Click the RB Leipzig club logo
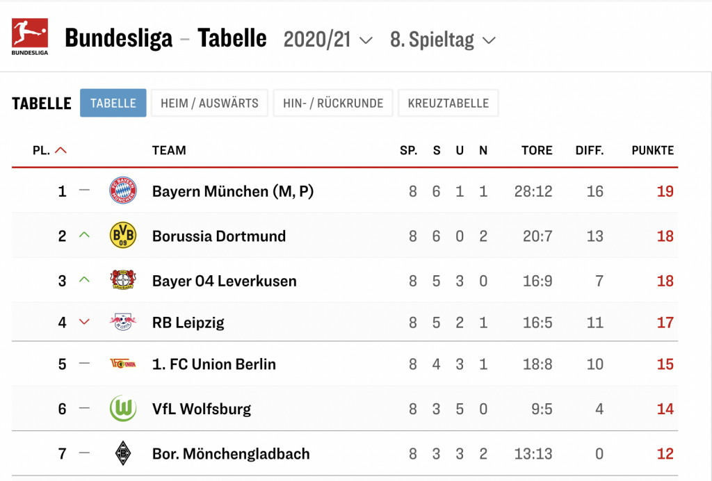This screenshot has width=712, height=481. 123,323
